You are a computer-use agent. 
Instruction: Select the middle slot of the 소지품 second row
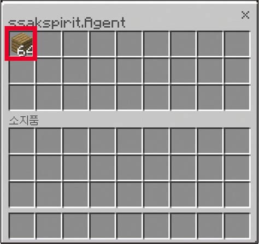[x=129, y=168]
